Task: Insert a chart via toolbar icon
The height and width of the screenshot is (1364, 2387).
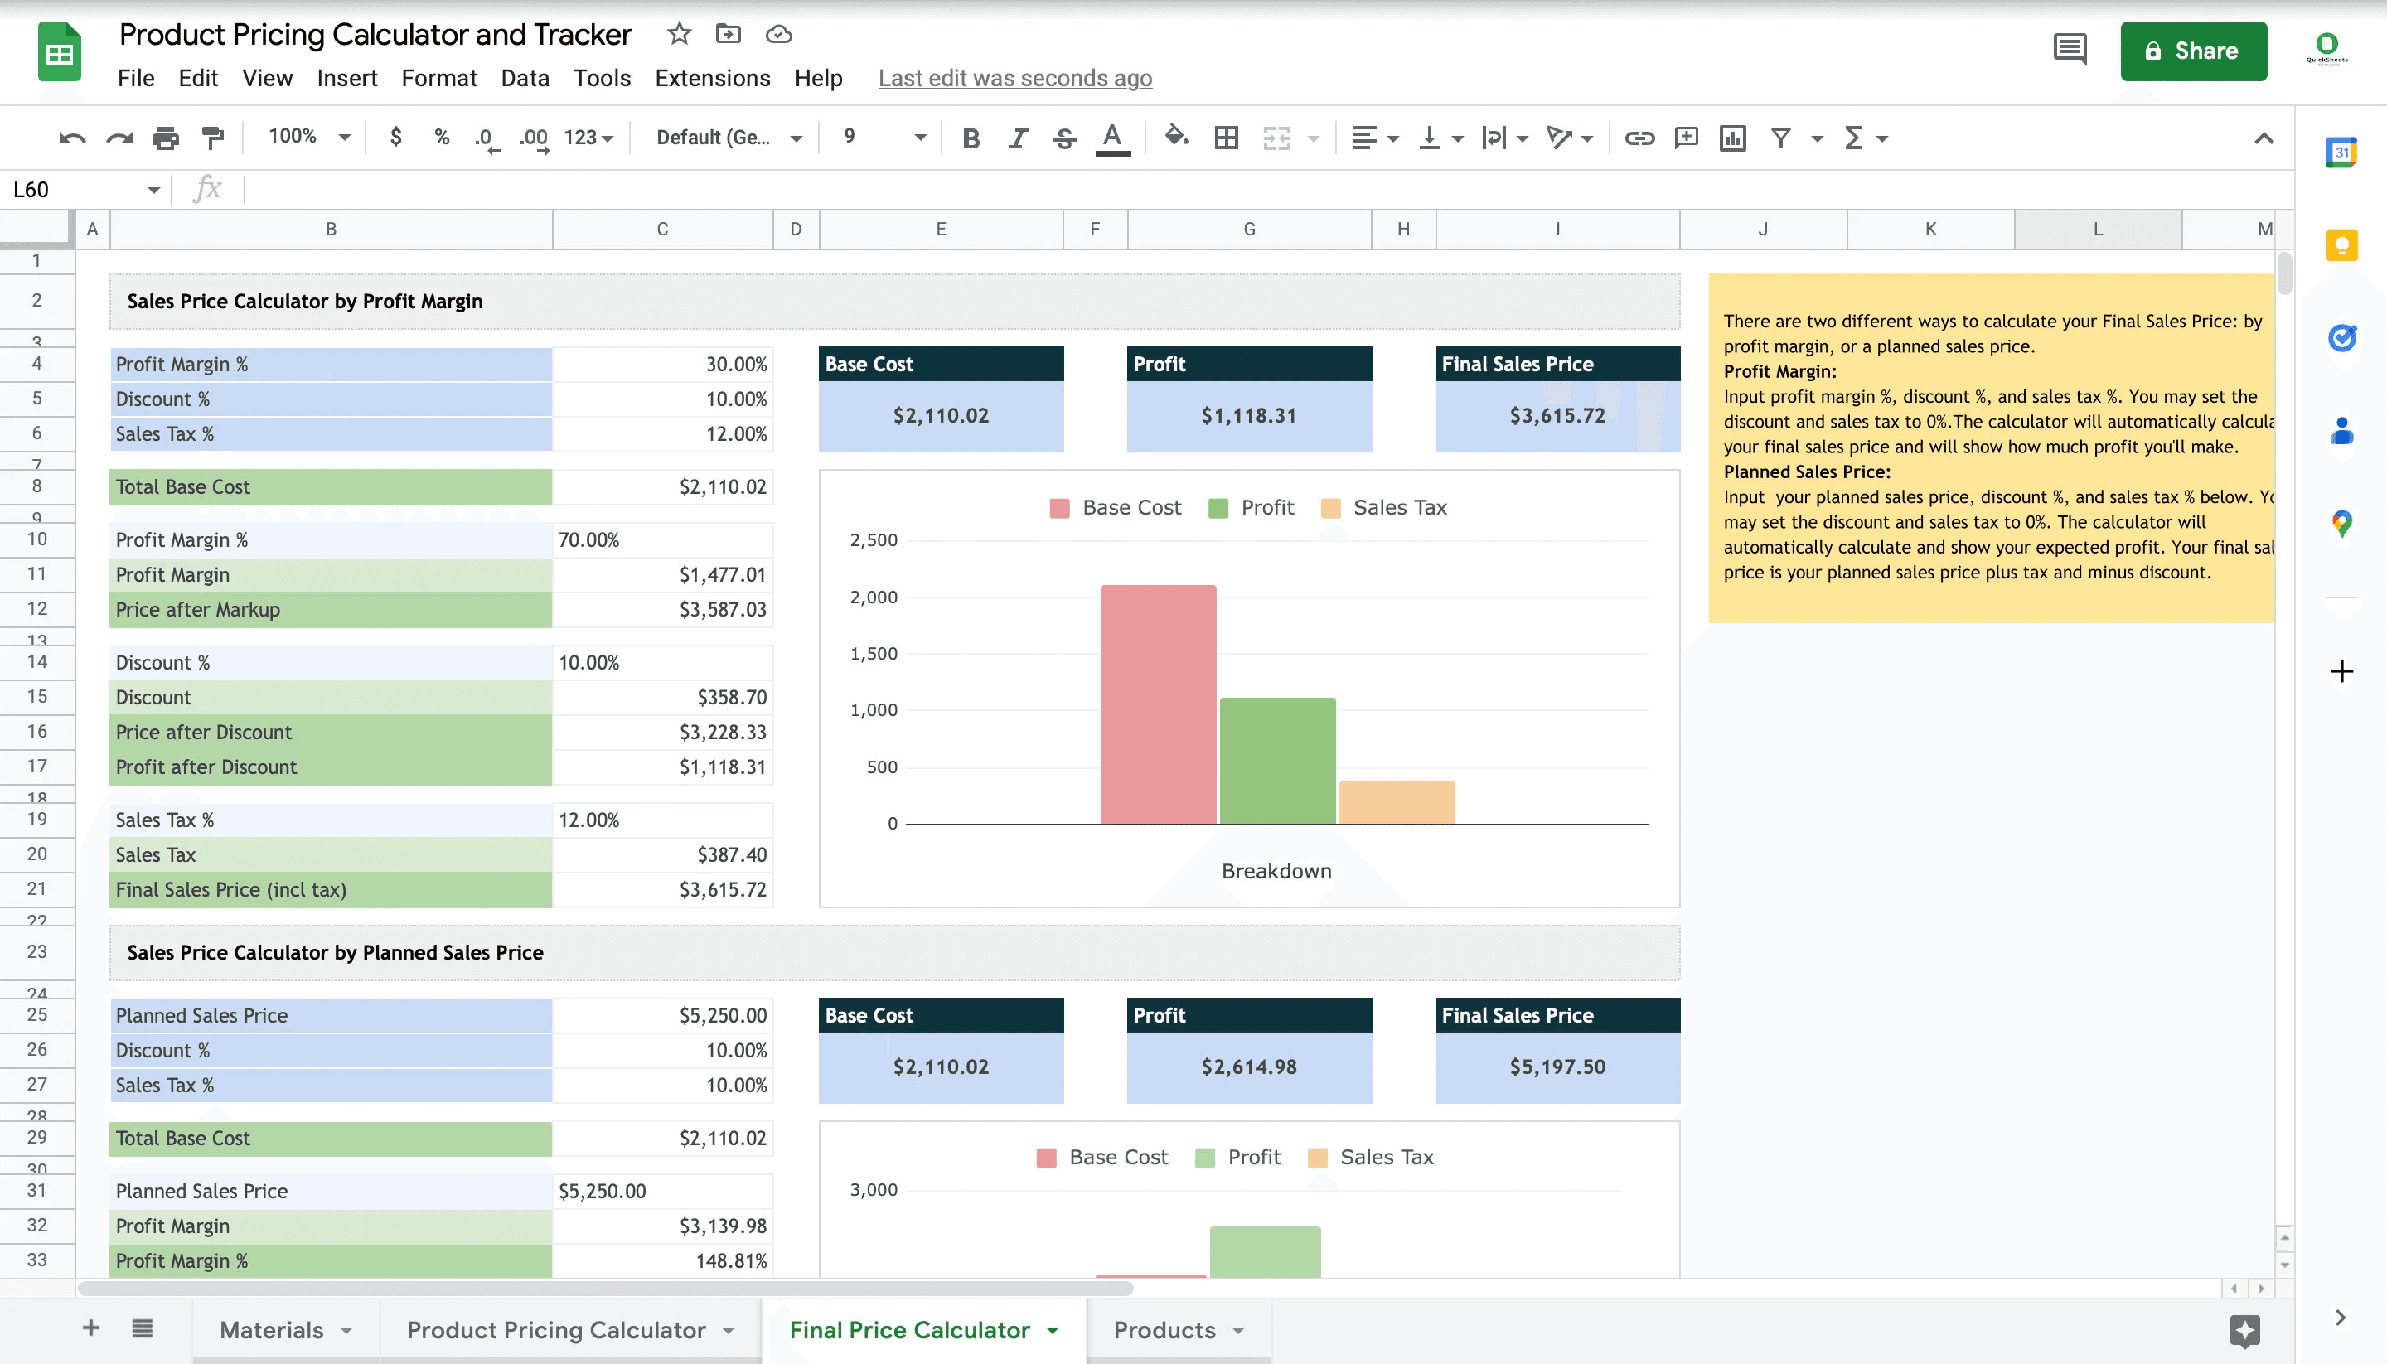Action: (1732, 138)
